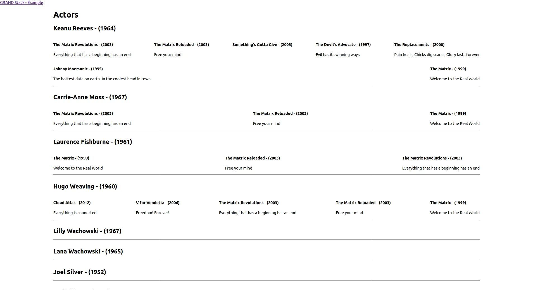Select the 'Freedom! Forever!' tagline

[x=152, y=213]
